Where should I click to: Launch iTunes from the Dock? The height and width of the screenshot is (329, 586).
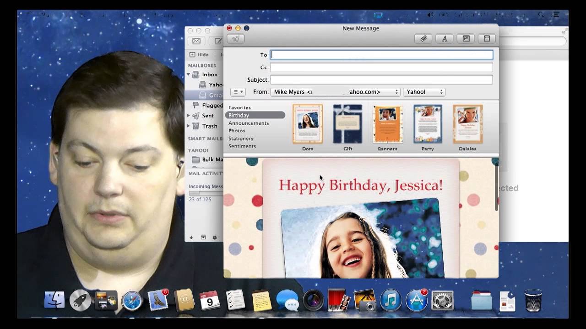(x=391, y=301)
